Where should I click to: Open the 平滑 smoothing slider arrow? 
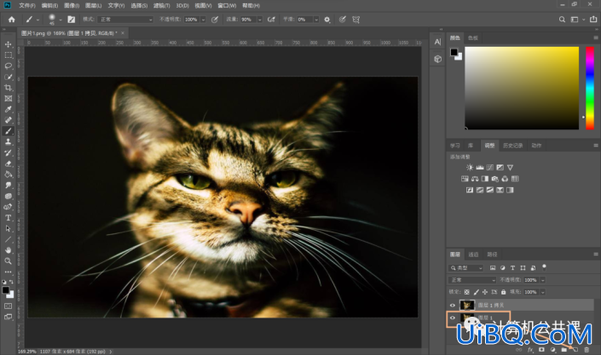[316, 20]
